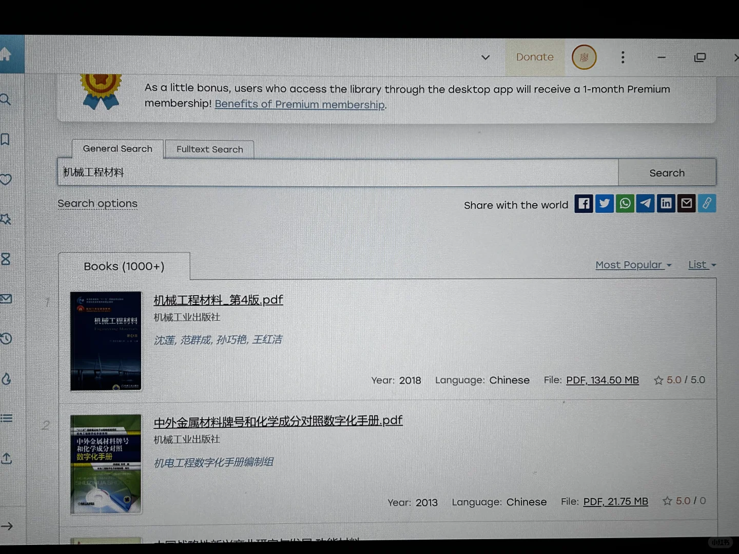Click authors 沈莲, 范群成, 孙巧艳, 王红洁
This screenshot has width=739, height=554.
[x=218, y=340]
